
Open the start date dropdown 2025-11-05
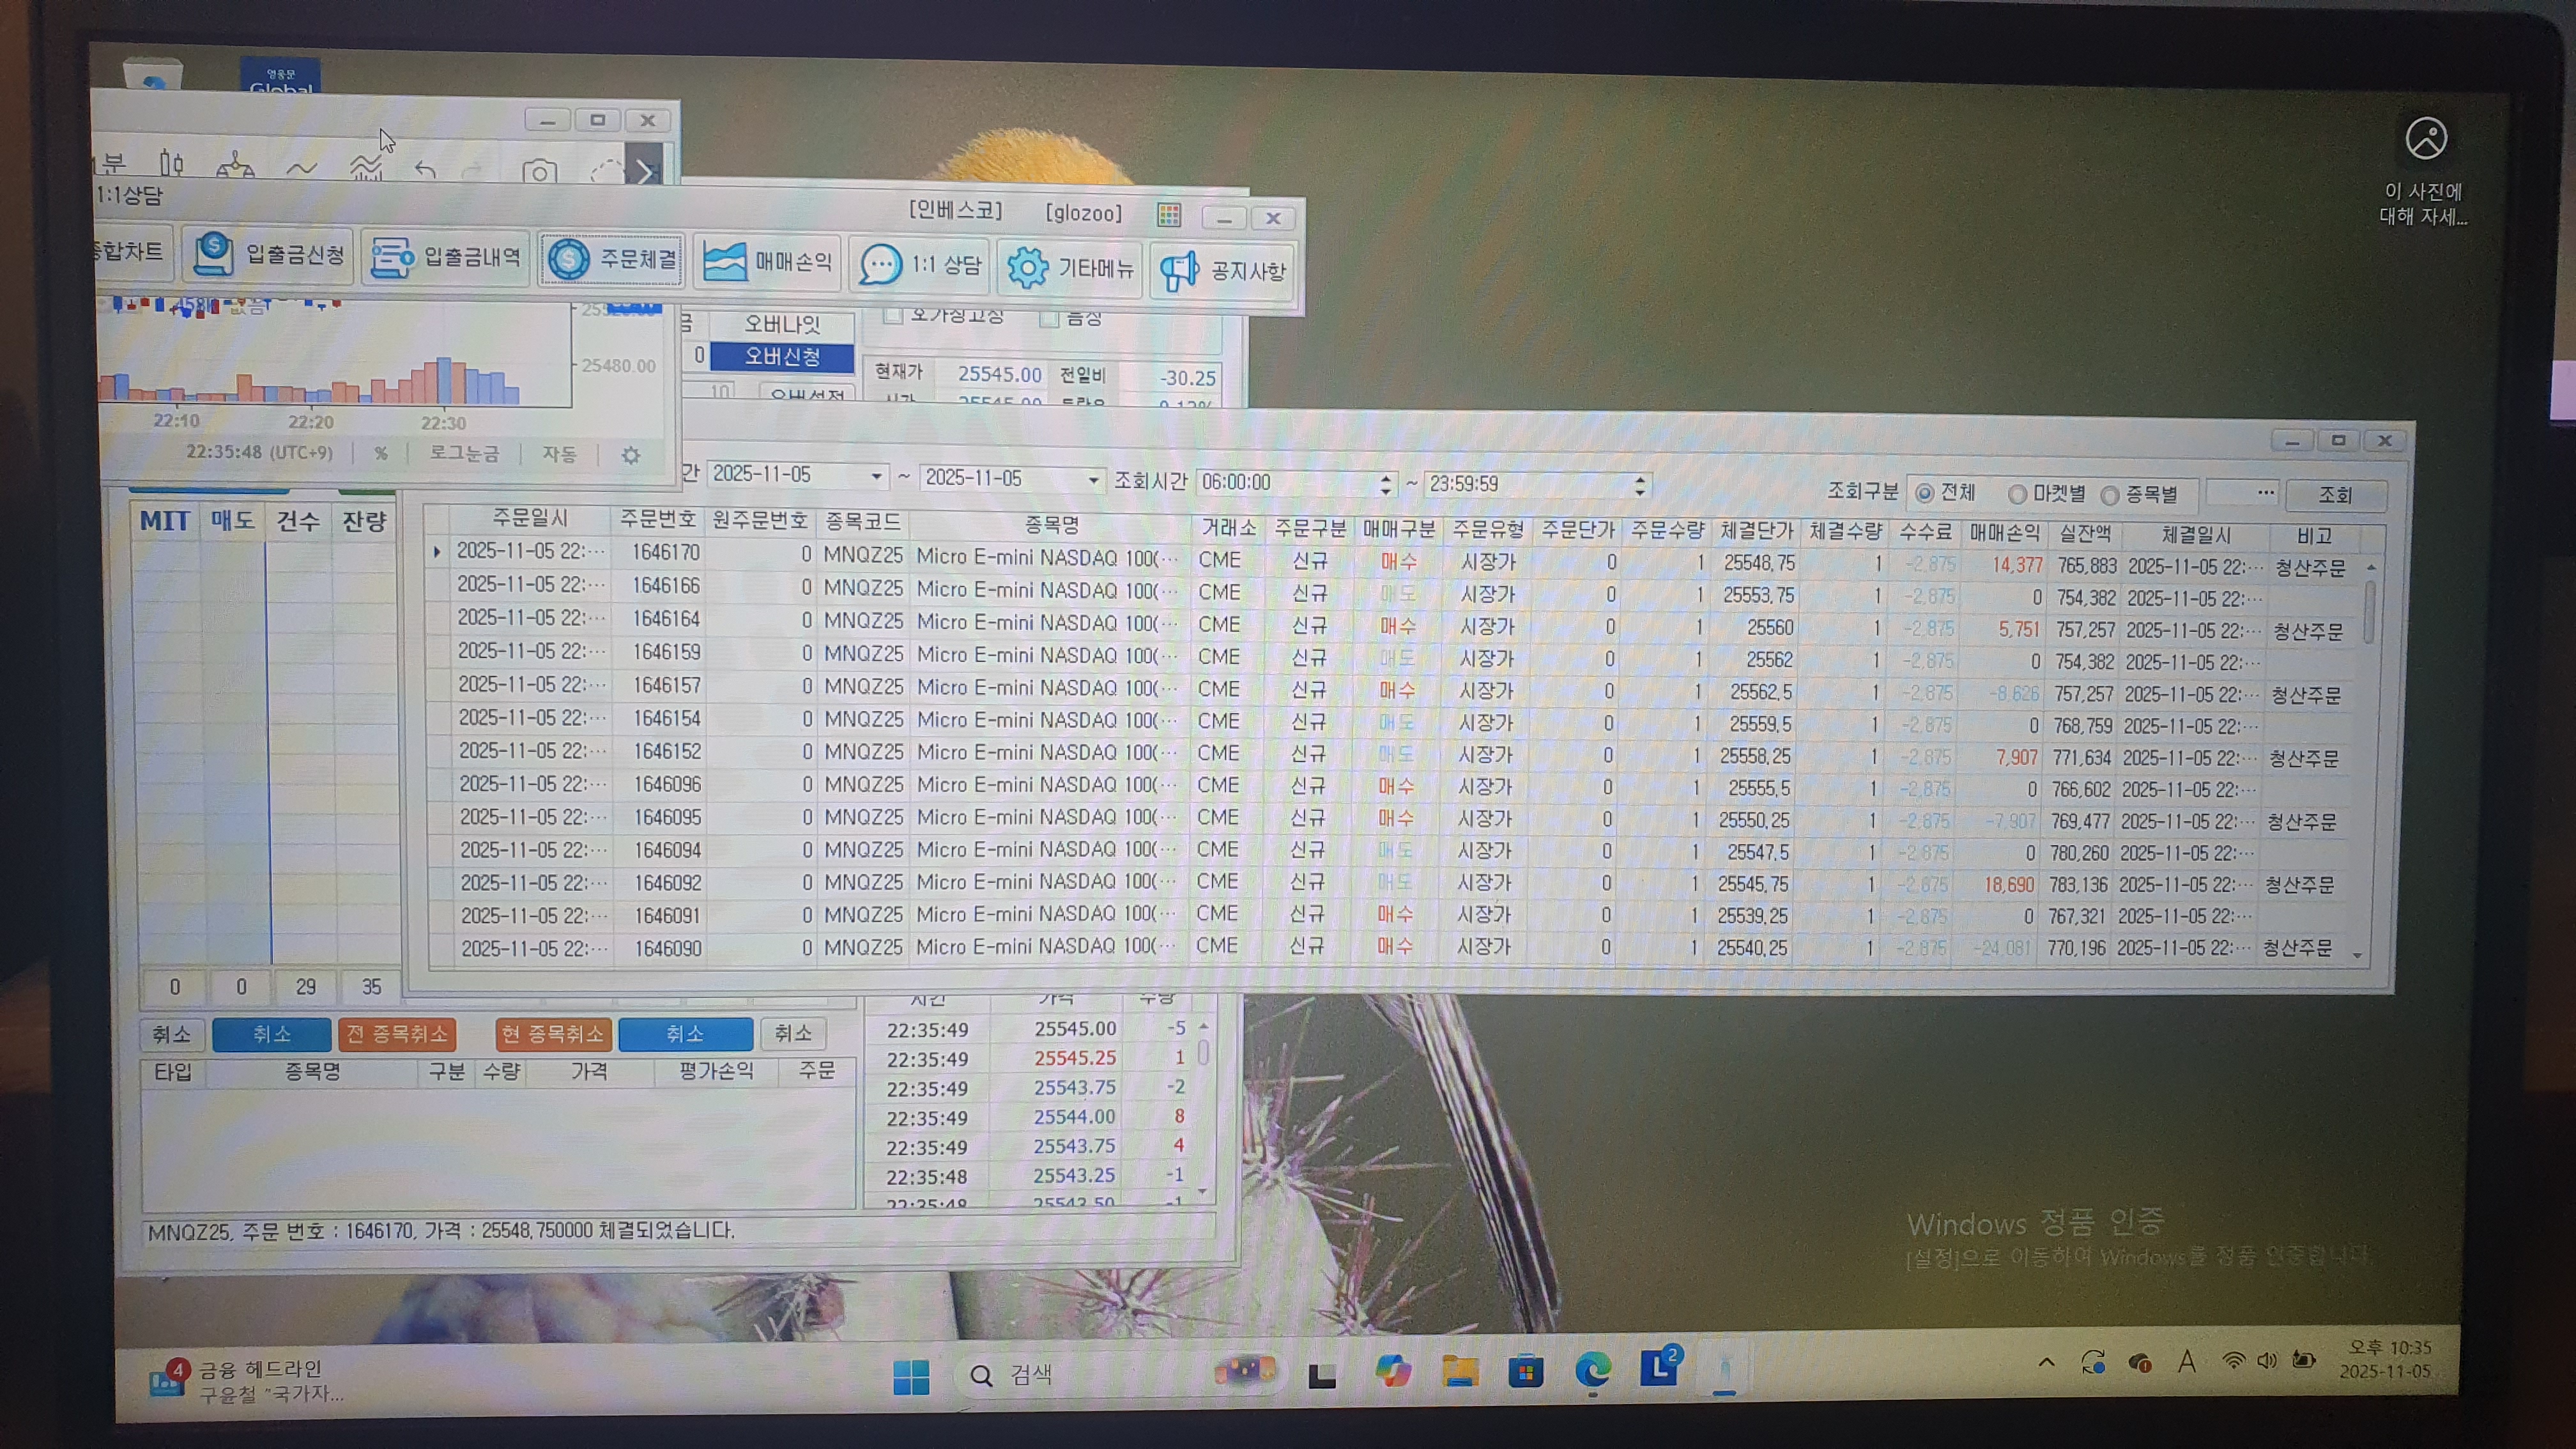pyautogui.click(x=876, y=476)
